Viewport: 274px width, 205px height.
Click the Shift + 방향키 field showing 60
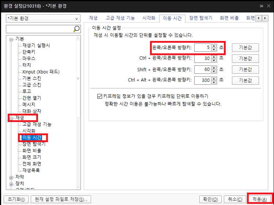click(x=203, y=69)
